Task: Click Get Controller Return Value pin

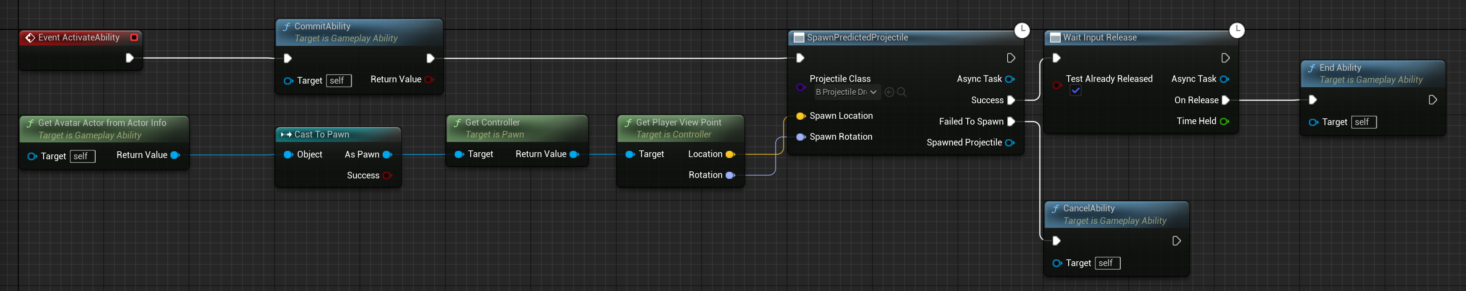Action: pos(574,154)
